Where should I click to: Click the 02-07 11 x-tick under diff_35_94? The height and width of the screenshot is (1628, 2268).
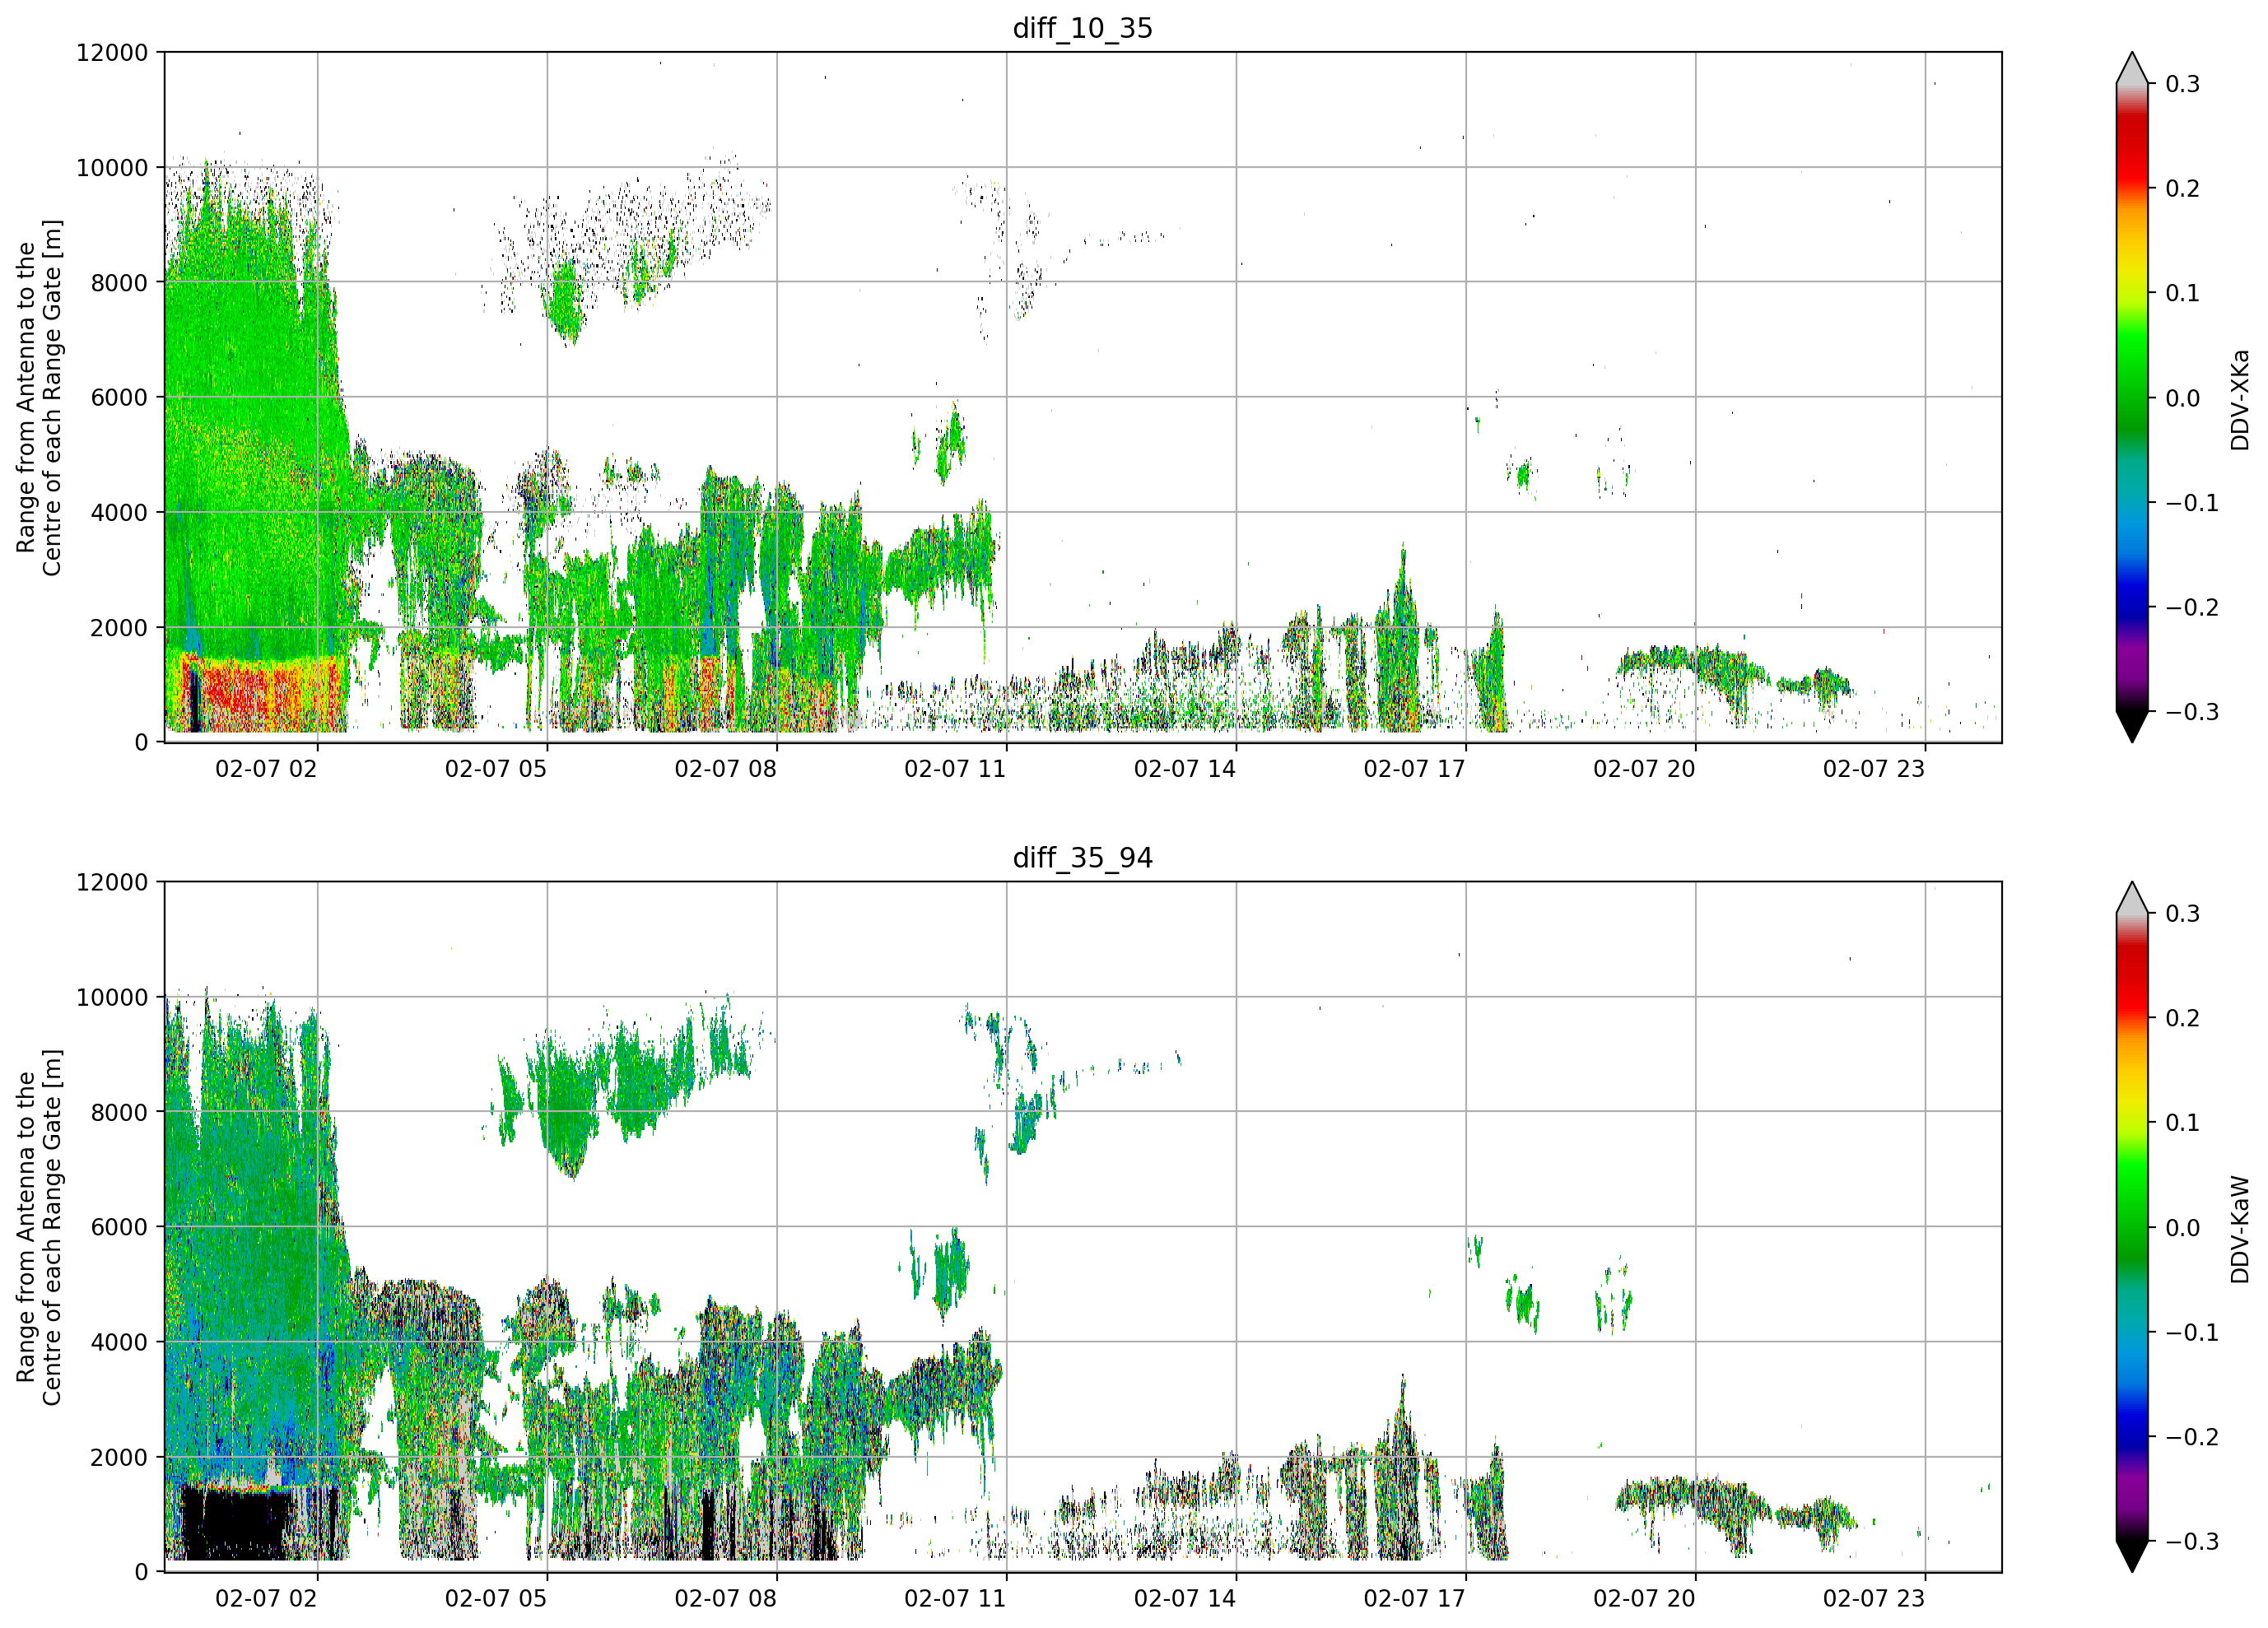click(x=955, y=1599)
